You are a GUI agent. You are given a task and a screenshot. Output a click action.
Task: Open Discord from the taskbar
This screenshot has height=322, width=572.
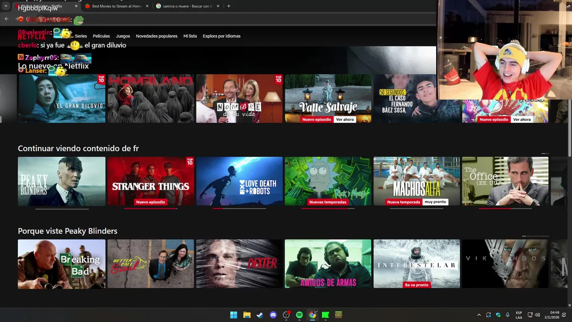[273, 315]
